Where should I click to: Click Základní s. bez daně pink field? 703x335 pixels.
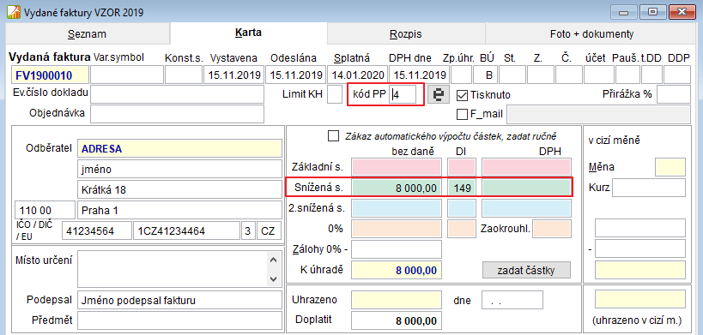click(397, 167)
